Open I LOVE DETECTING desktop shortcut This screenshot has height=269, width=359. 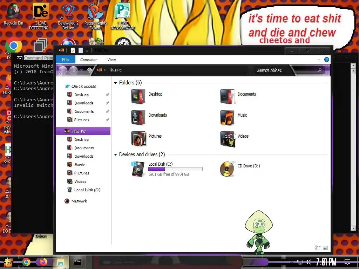tap(41, 17)
